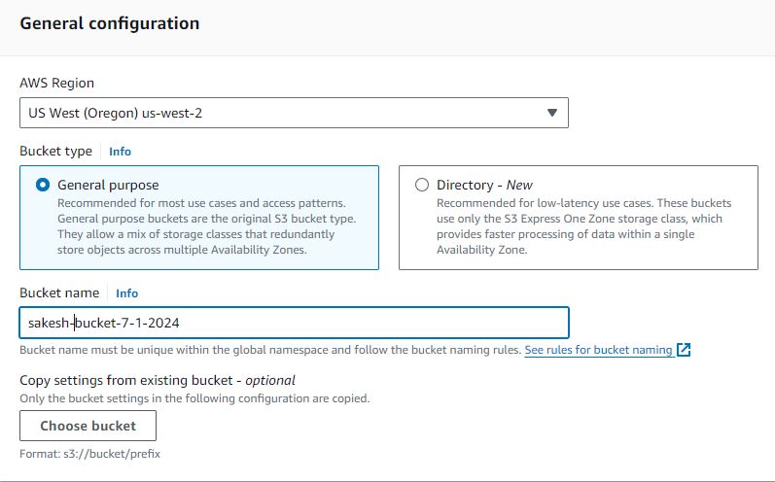Click the 'Bucket type' field label
The width and height of the screenshot is (775, 482).
click(55, 152)
